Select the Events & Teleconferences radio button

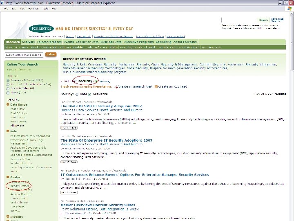pos(8,84)
